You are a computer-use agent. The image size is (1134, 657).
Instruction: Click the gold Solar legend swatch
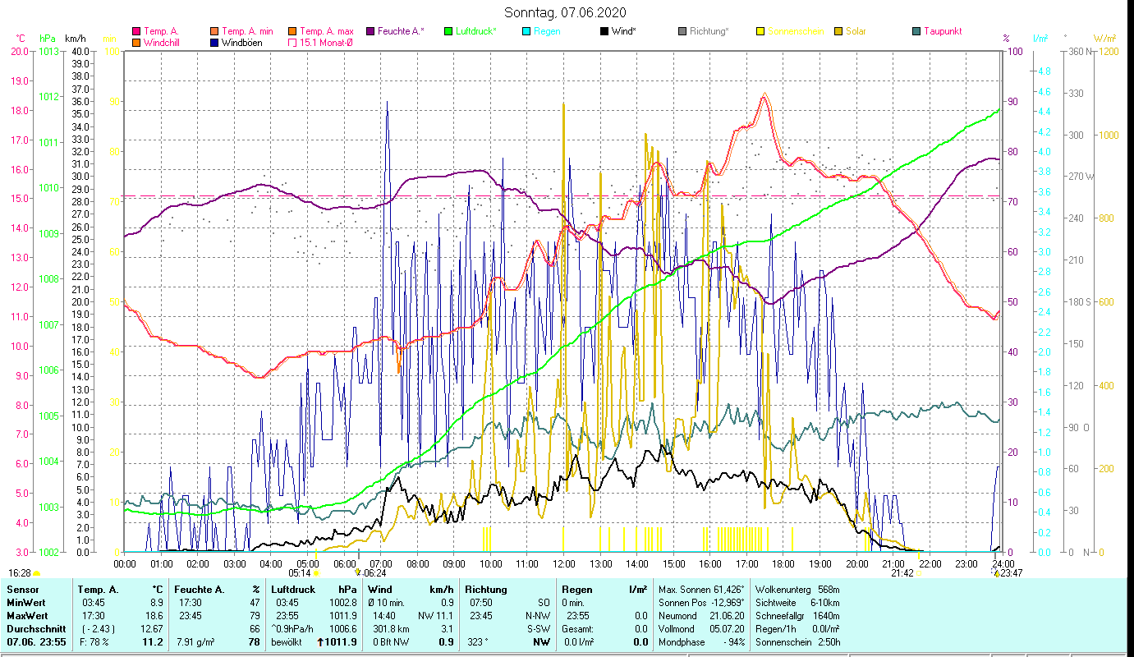tap(838, 32)
